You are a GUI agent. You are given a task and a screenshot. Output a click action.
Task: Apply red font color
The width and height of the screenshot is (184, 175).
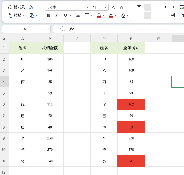click(x=111, y=15)
